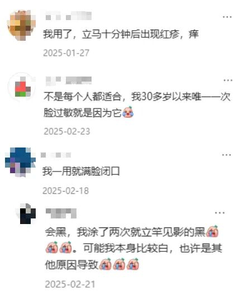Image resolution: width=244 pixels, height=295 pixels.
Task: Click the reply text starting with 会黑，我涂了两次
Action: tap(133, 248)
